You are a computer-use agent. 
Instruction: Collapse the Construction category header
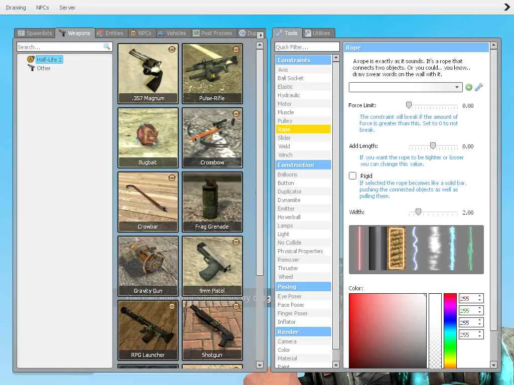[303, 165]
